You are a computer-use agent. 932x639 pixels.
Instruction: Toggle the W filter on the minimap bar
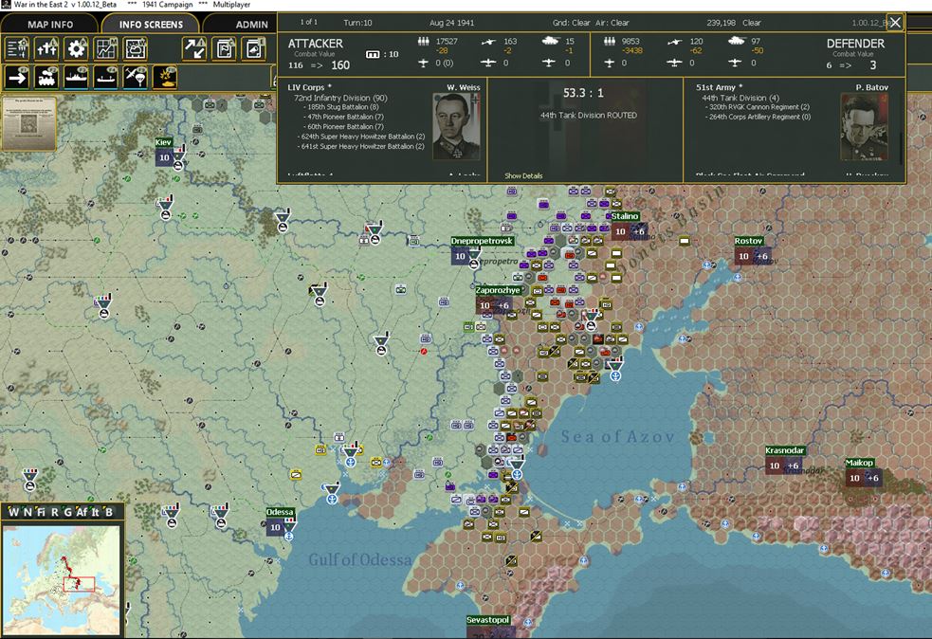[x=13, y=512]
